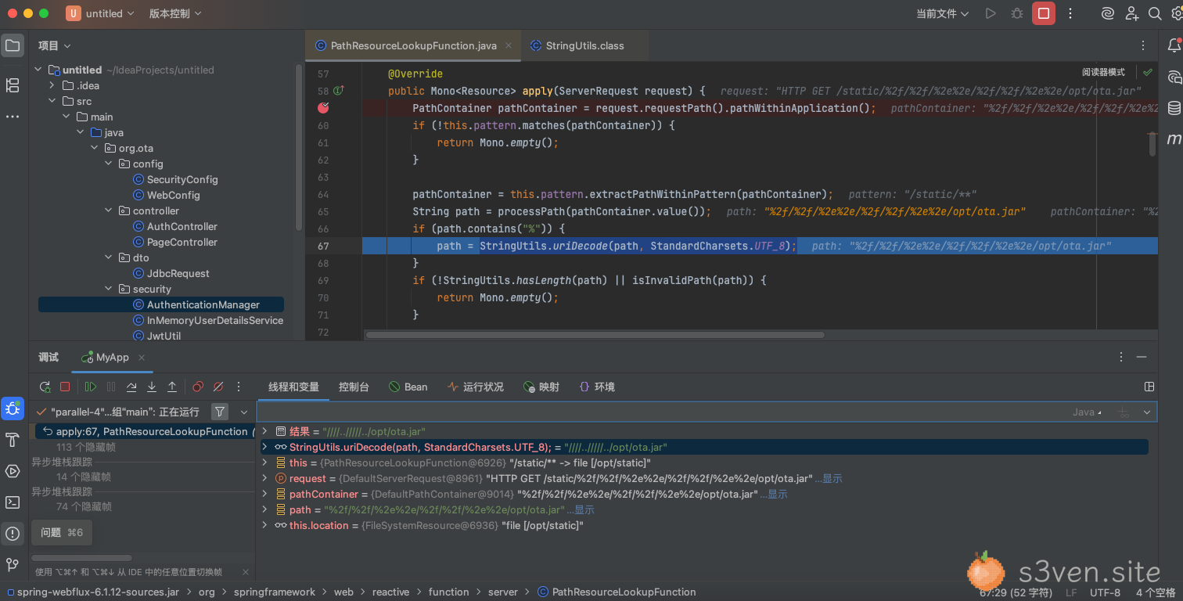Pause program execution
The height and width of the screenshot is (601, 1183).
(111, 387)
